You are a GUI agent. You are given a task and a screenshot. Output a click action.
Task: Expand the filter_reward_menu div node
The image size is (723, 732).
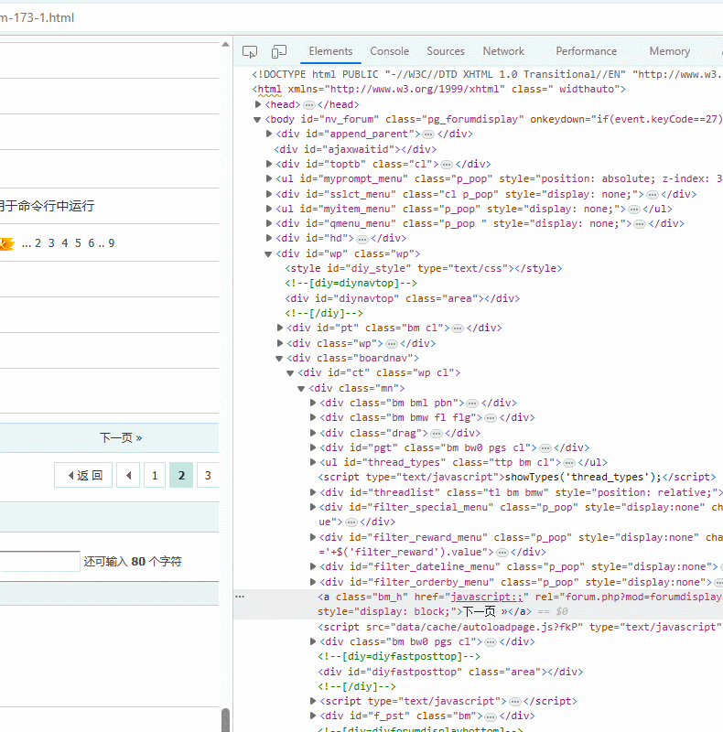point(313,537)
